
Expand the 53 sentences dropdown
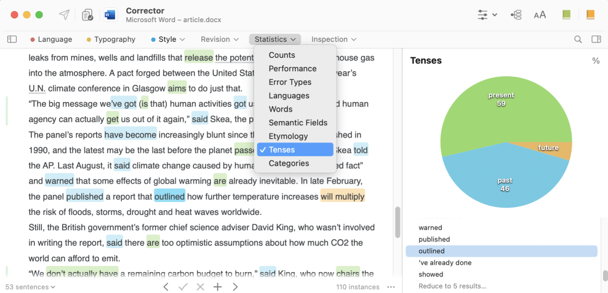tap(30, 287)
